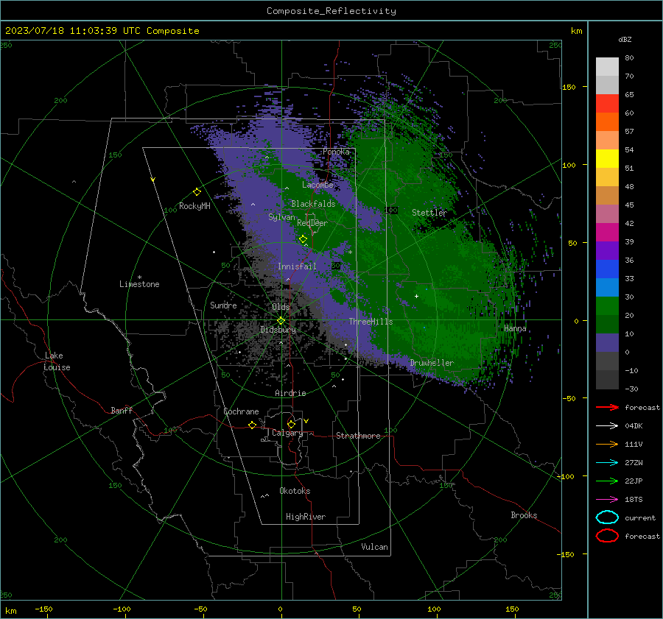The height and width of the screenshot is (619, 663).
Task: Click the cyan current ellipse icon
Action: click(x=607, y=517)
